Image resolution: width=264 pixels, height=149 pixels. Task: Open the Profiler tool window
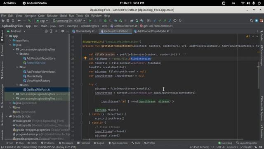(x=149, y=143)
